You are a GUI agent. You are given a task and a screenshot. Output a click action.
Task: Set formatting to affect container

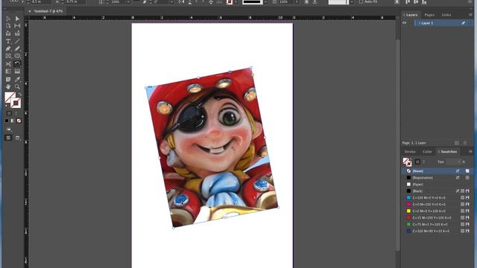[9, 113]
